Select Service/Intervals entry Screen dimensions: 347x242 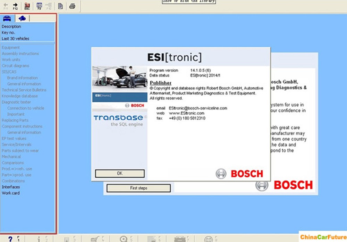[16, 145]
